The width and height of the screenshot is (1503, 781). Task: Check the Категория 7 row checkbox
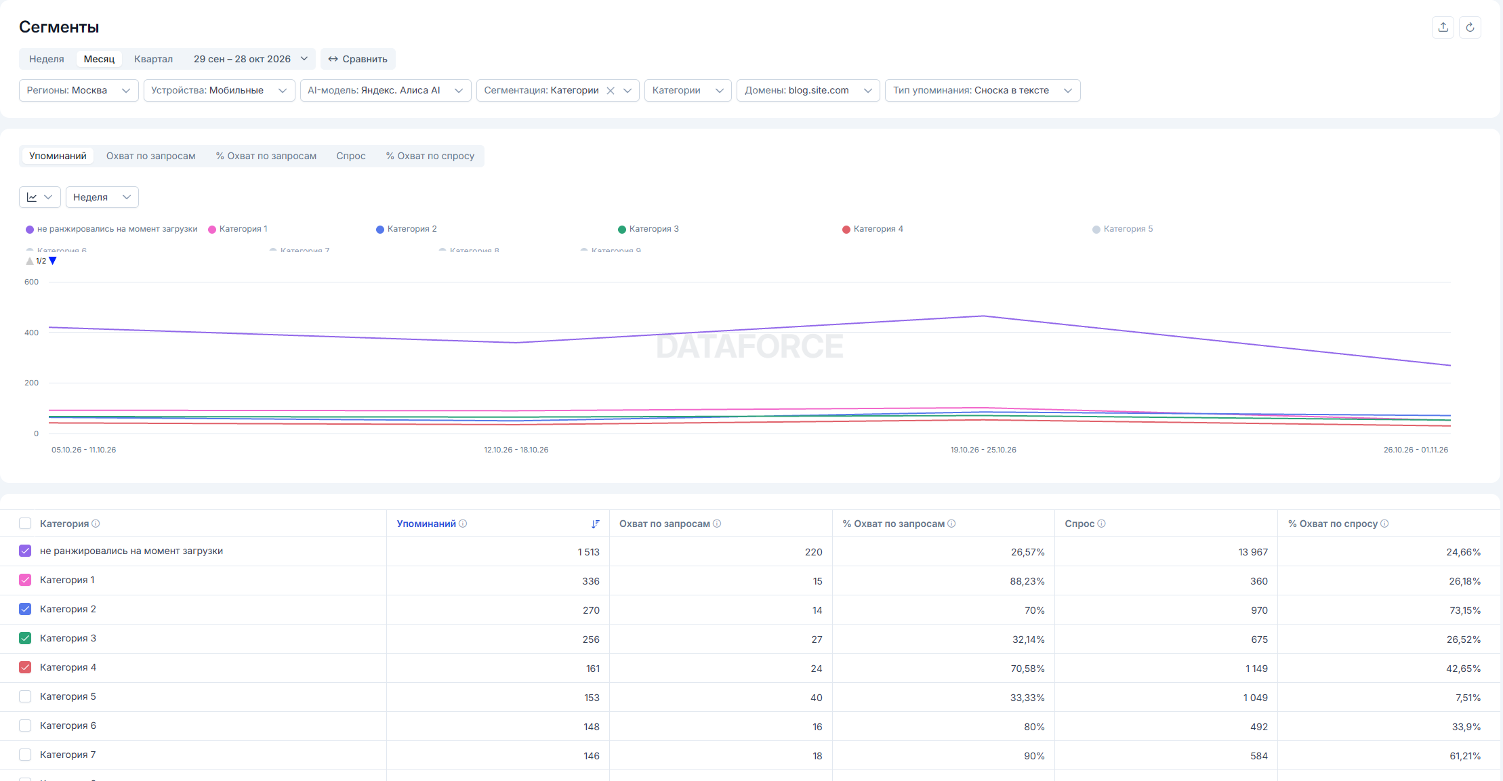tap(25, 755)
